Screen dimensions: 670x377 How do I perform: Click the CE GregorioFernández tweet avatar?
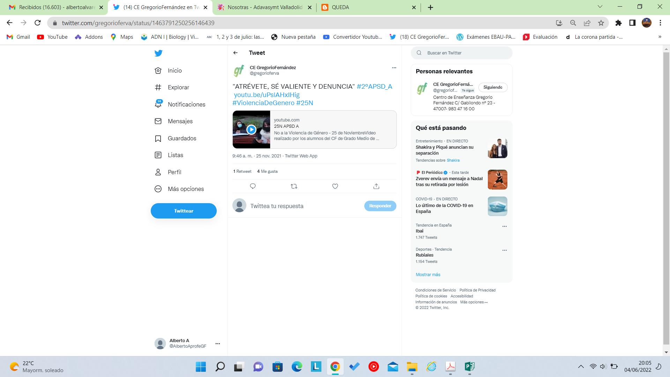pyautogui.click(x=239, y=71)
